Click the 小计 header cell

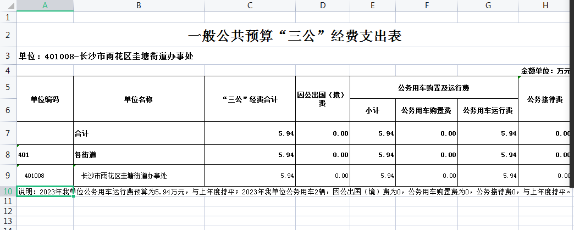[x=372, y=110]
